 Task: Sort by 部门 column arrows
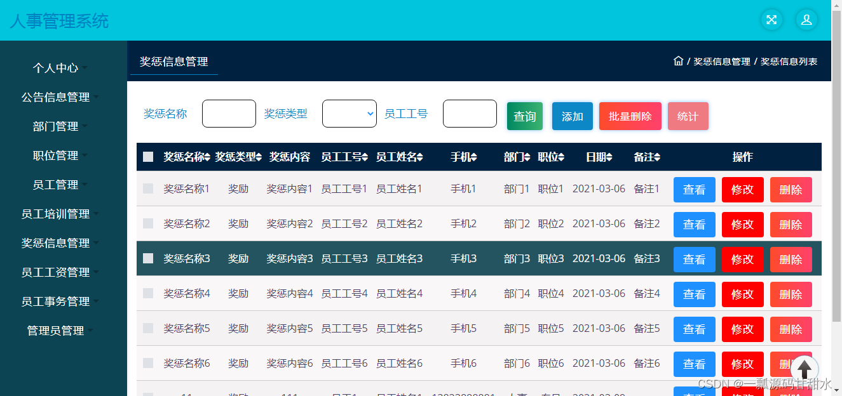(x=527, y=157)
